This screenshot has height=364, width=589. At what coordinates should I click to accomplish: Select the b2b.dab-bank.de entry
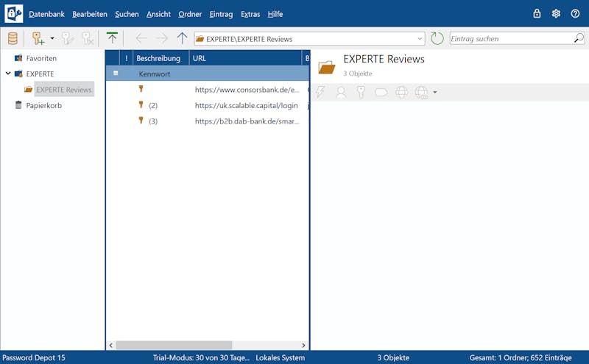pyautogui.click(x=208, y=121)
